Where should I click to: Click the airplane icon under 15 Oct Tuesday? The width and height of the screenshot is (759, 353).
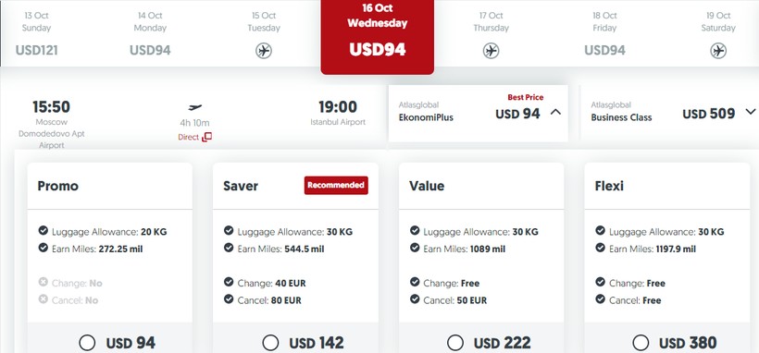pos(264,50)
